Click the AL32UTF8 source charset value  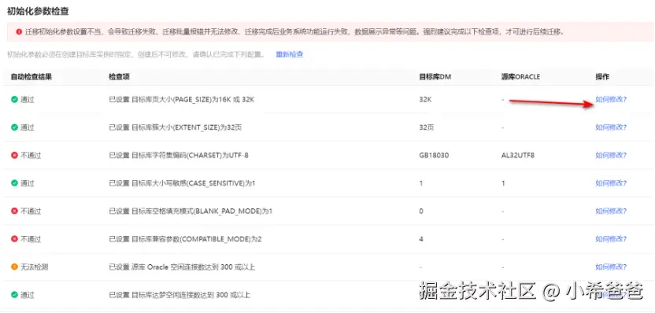(518, 156)
